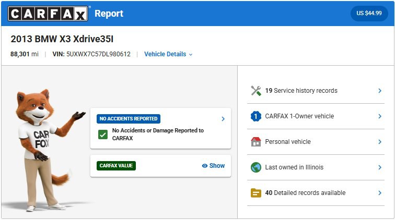Click the NO ACCIDENTS REPORTED blue badge
Viewport: 395px width, 220px height.
(129, 119)
